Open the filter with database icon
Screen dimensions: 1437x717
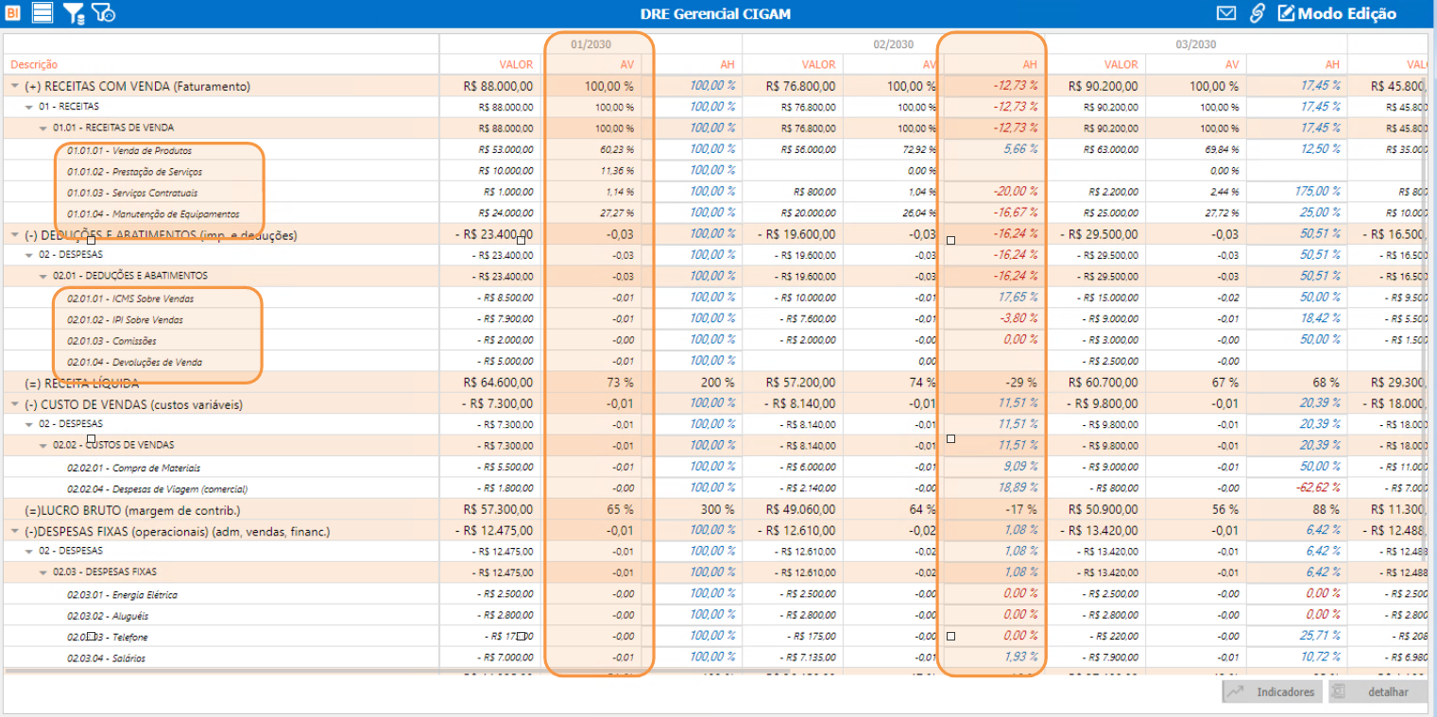pos(75,13)
